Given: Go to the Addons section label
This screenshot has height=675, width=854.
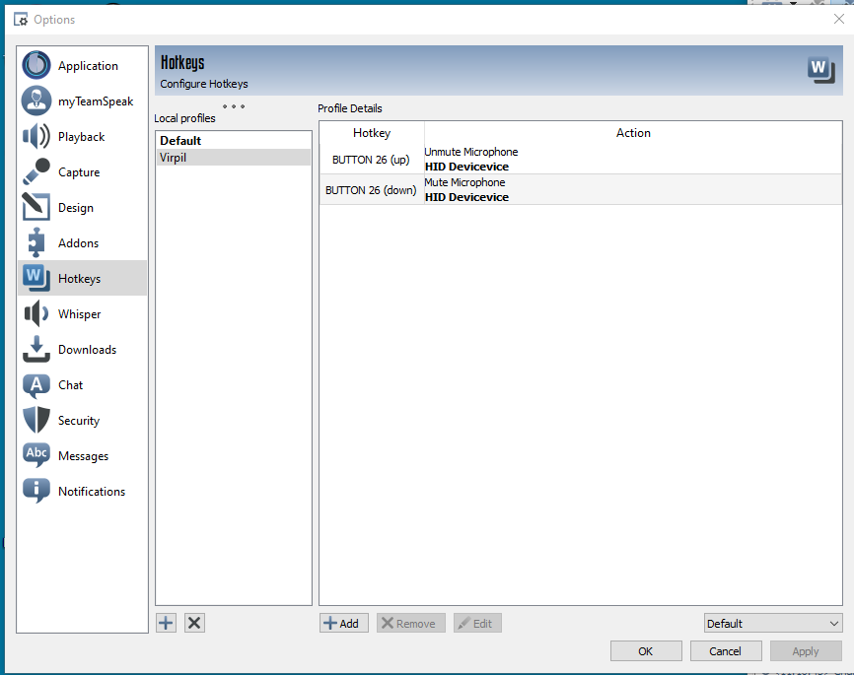Looking at the screenshot, I should (79, 243).
